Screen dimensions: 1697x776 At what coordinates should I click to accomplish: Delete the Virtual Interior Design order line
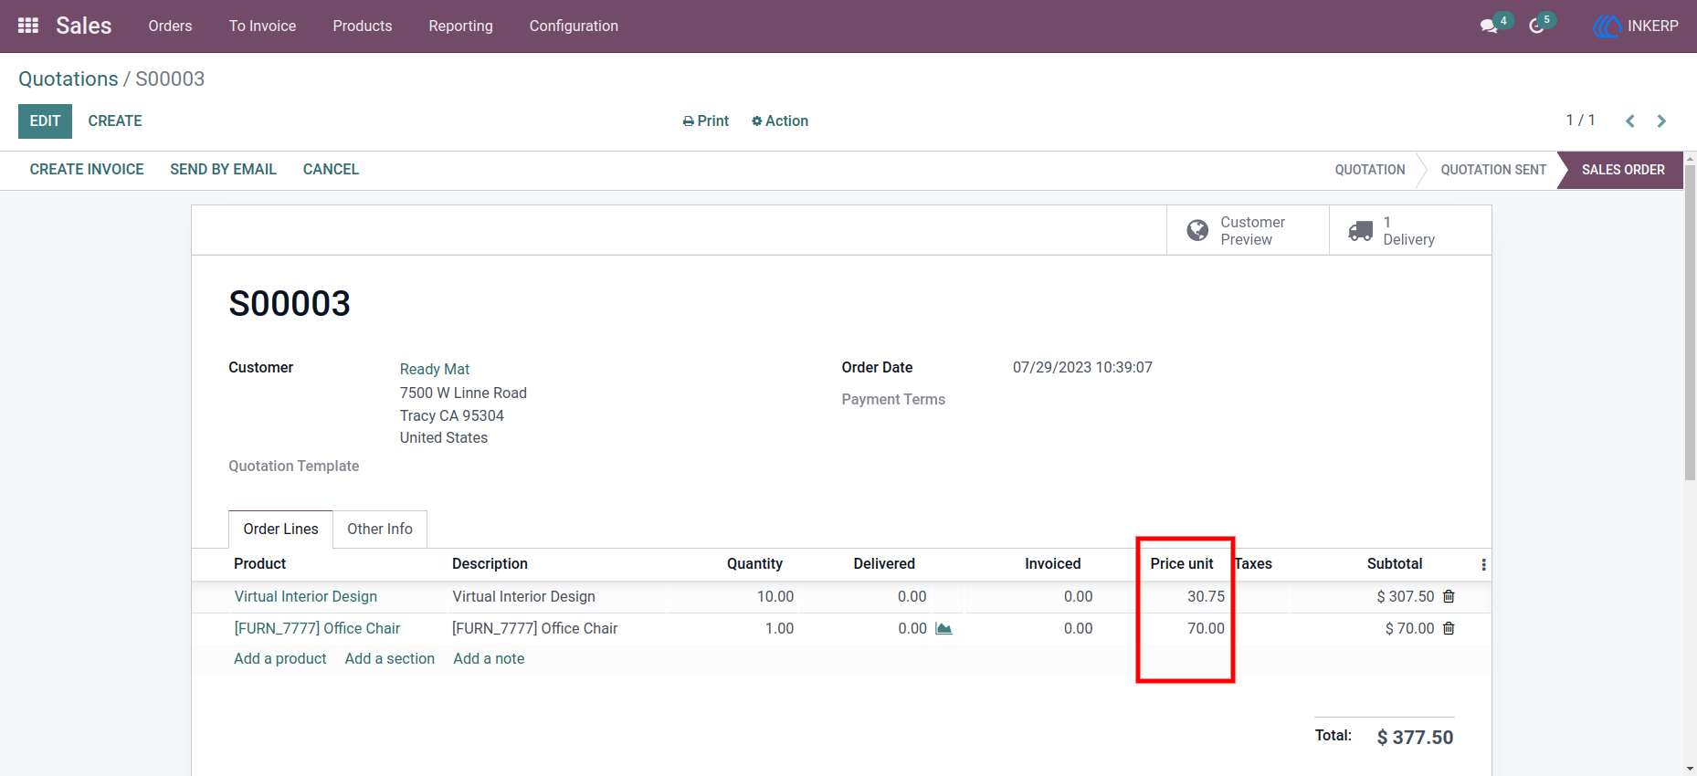[1449, 596]
